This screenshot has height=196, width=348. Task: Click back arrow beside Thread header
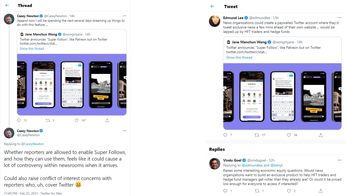pos(7,6)
